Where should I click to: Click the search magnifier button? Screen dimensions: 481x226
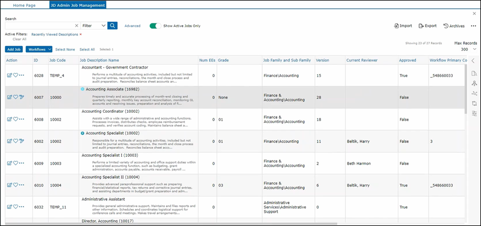click(x=112, y=26)
